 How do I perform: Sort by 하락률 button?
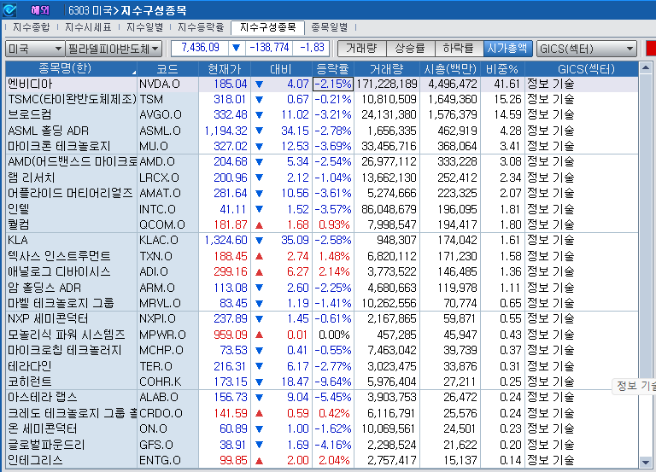click(x=459, y=49)
